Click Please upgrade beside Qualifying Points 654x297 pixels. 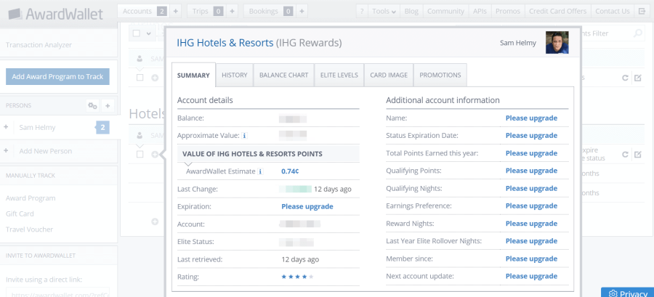pyautogui.click(x=531, y=171)
